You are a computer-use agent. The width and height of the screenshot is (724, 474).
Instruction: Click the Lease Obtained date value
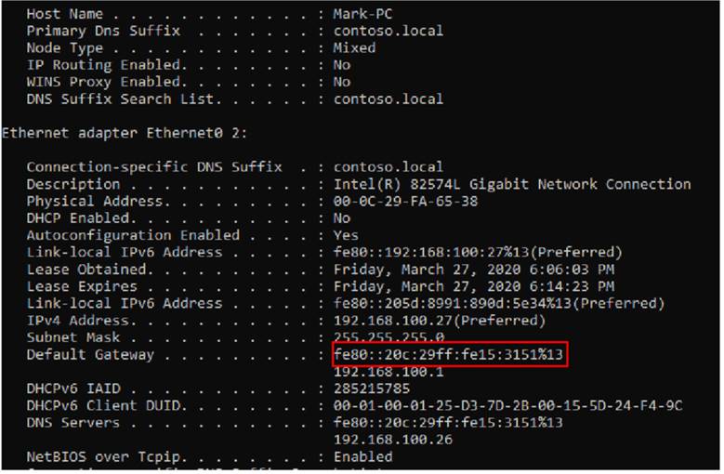[x=474, y=270]
